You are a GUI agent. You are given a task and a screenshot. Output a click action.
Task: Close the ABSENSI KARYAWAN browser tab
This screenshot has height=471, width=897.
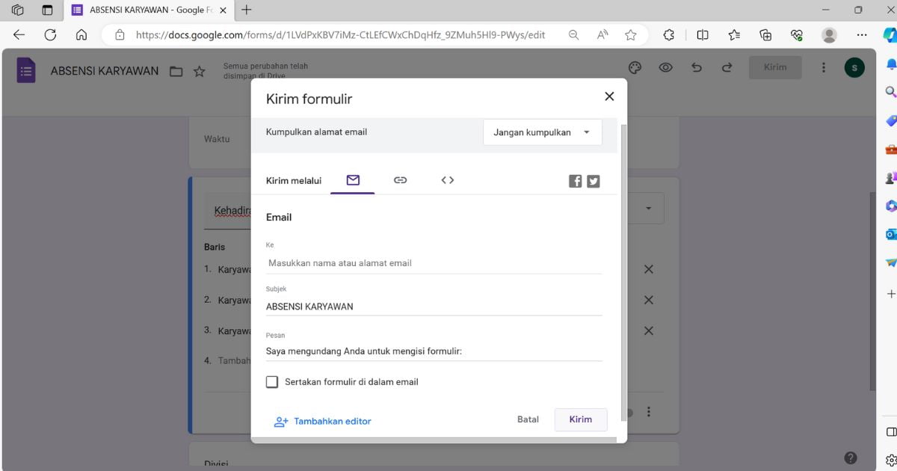click(223, 10)
